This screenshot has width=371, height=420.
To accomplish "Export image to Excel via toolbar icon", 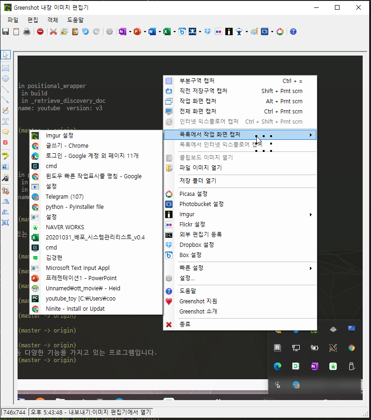I will [167, 31].
